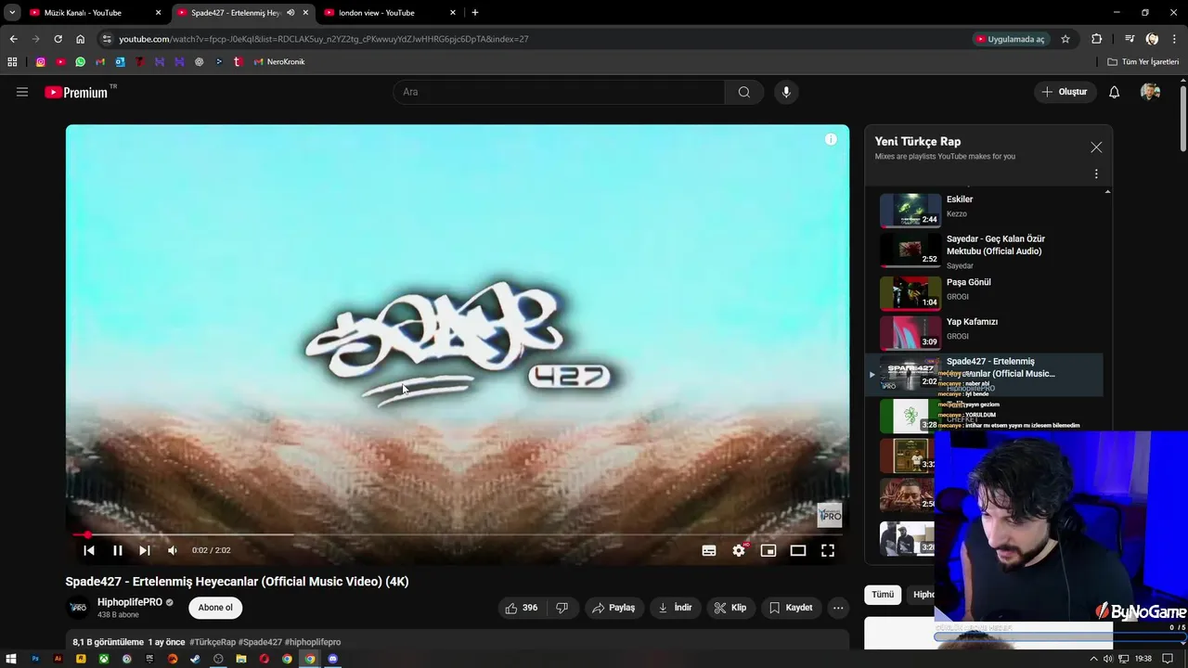Toggle subtitles in the video player
Screen dimensions: 1188x668
(709, 550)
